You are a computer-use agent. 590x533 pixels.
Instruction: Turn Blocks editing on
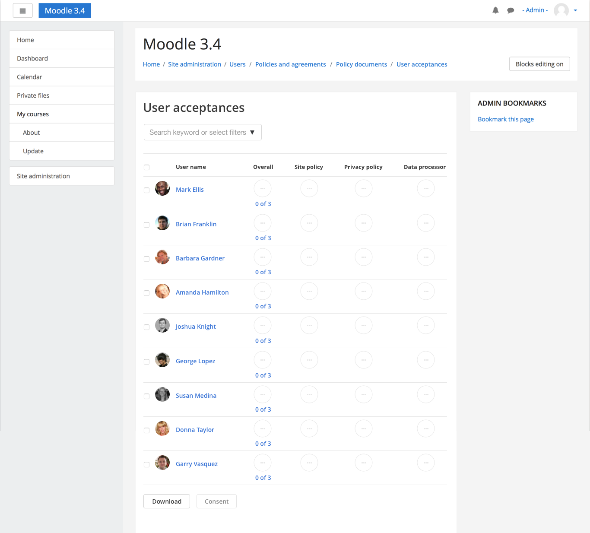tap(539, 64)
